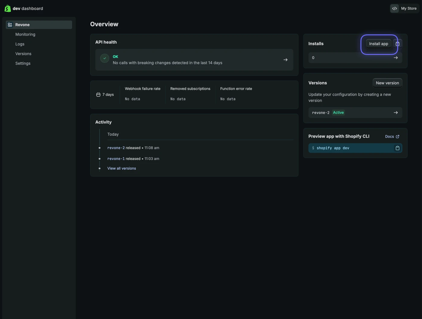Open the My Store code icon
The height and width of the screenshot is (319, 422).
tap(394, 8)
